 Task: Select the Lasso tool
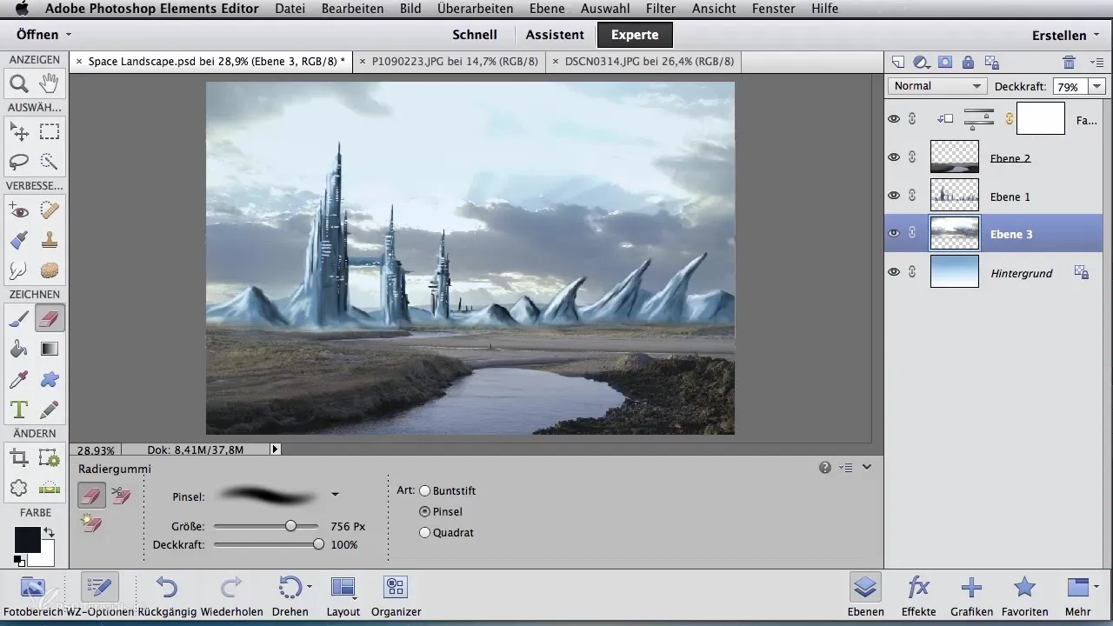click(x=19, y=162)
